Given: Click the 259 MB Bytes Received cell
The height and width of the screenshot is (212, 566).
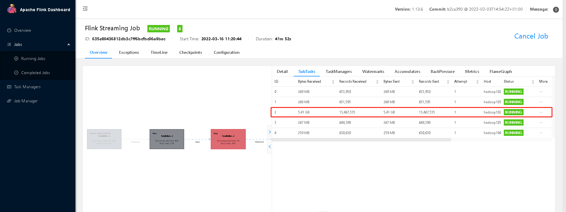Looking at the screenshot, I should [x=304, y=133].
